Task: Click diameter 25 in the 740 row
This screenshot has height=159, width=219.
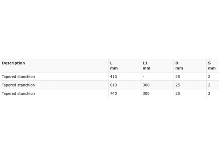Action: tap(178, 93)
